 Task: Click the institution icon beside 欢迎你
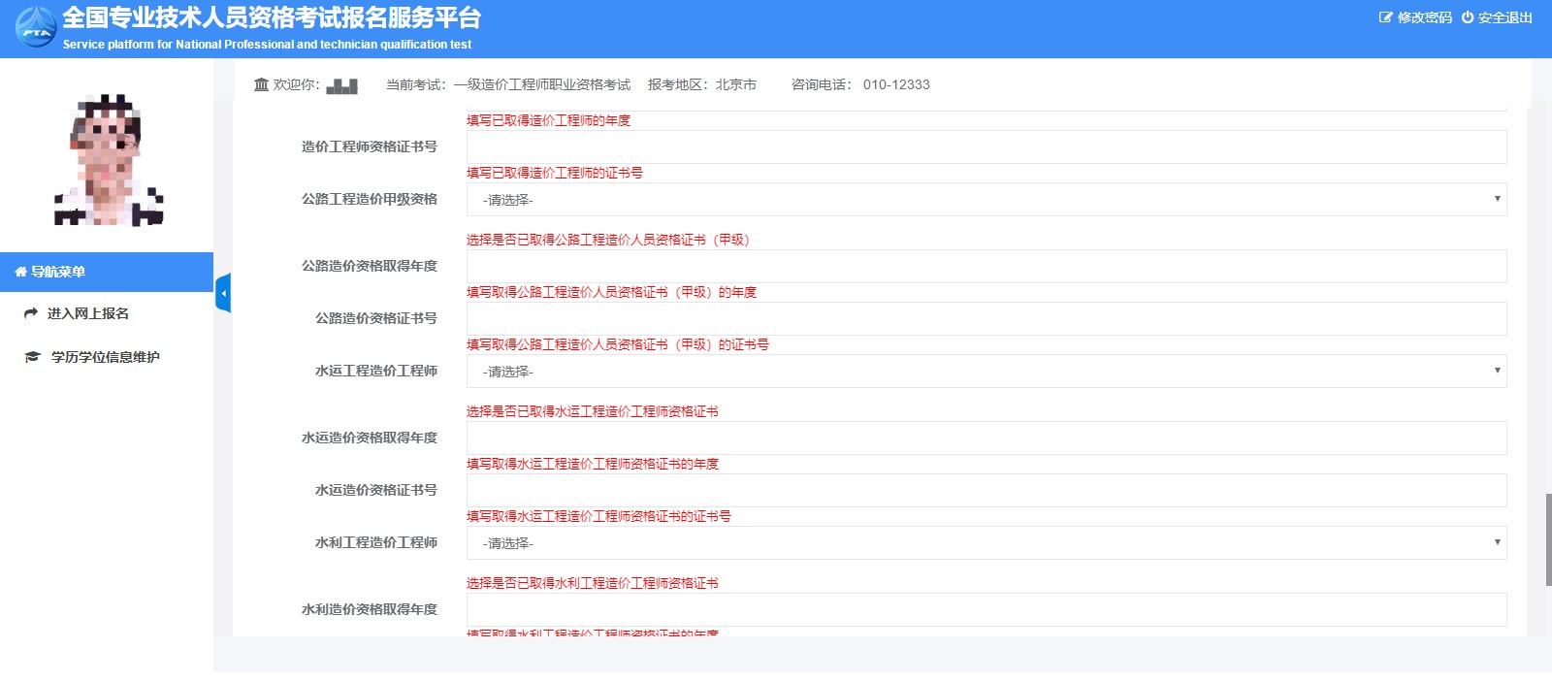click(261, 84)
